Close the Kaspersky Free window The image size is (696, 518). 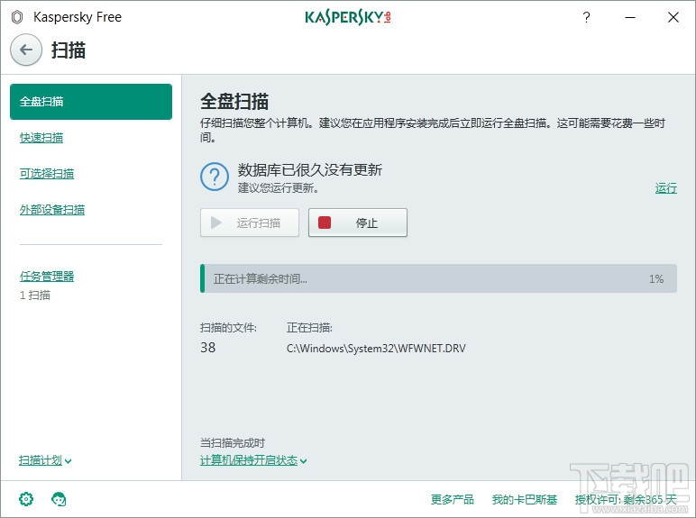point(673,17)
